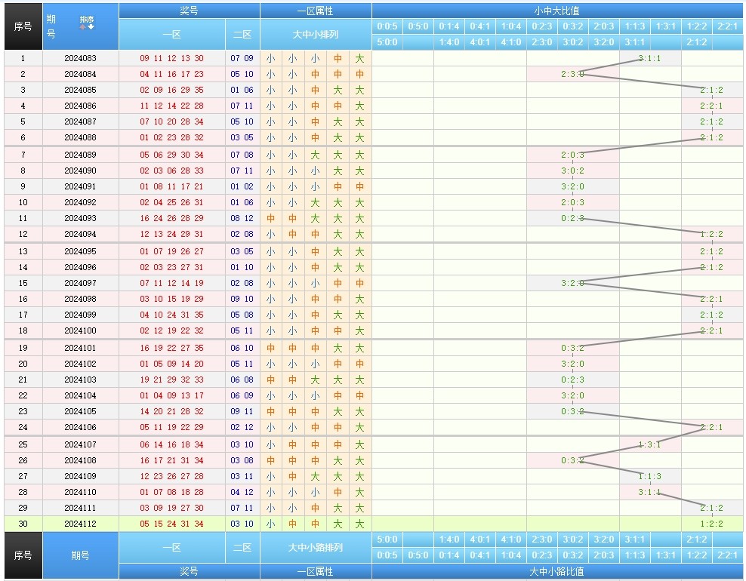Select issue number 2024084

click(80, 74)
